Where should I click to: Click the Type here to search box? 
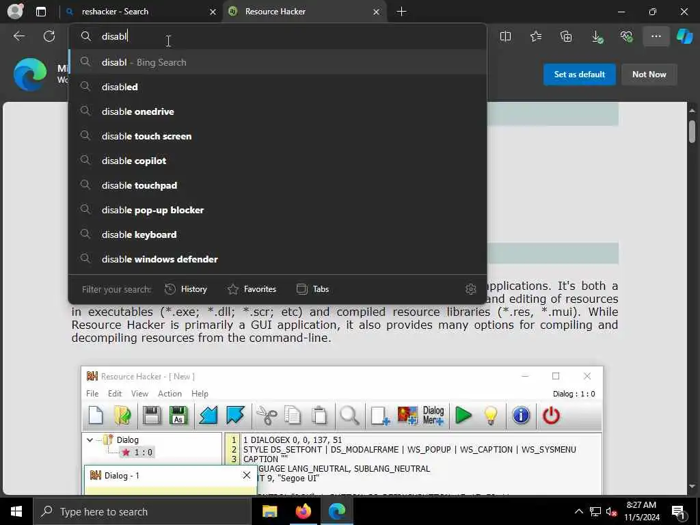coord(142,511)
